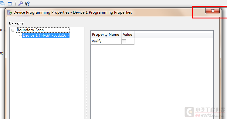
Task: Select the Boundary-Scan category
Action: pyautogui.click(x=30, y=30)
